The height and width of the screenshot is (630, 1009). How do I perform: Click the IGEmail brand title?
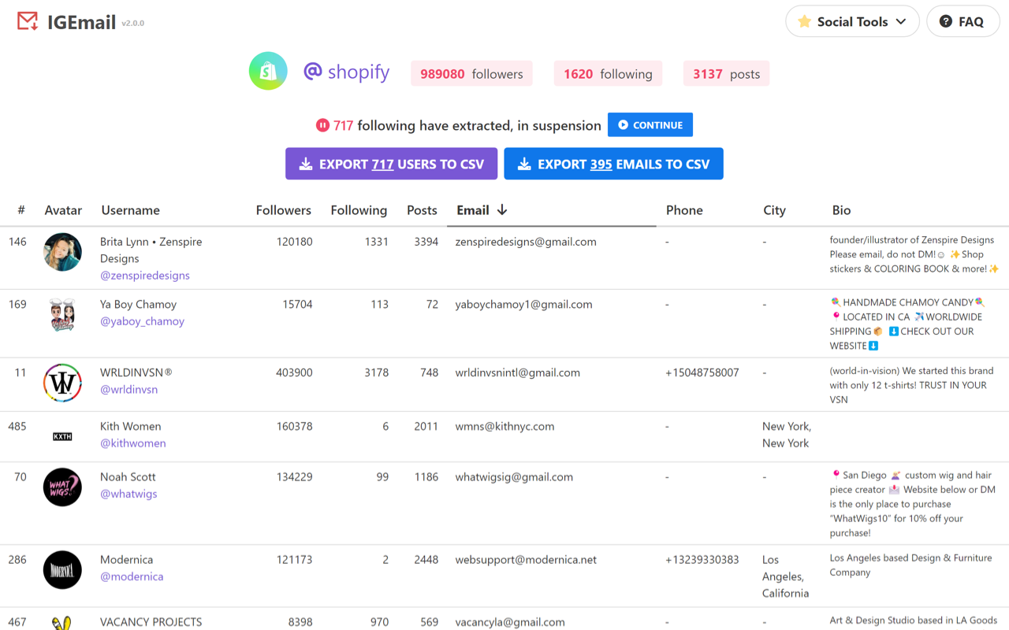click(81, 22)
